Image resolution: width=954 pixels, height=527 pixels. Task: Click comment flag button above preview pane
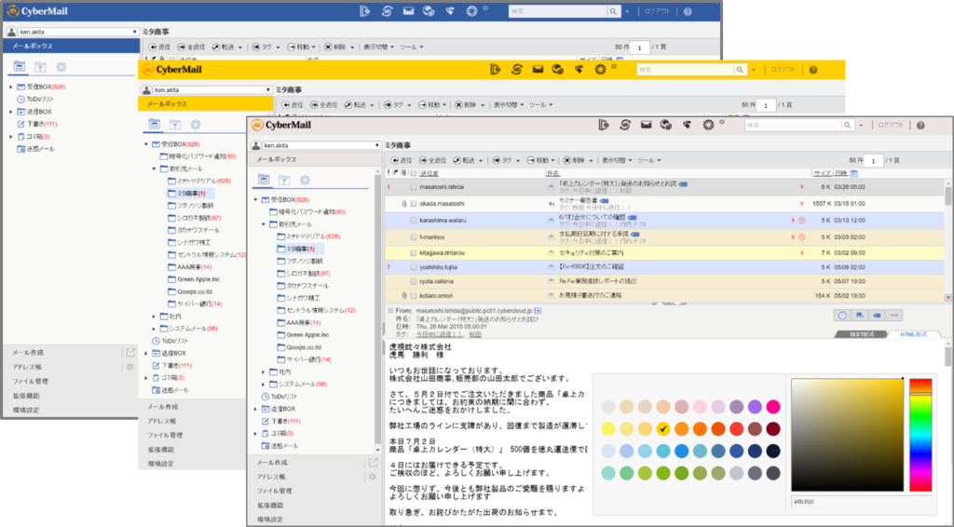859,316
